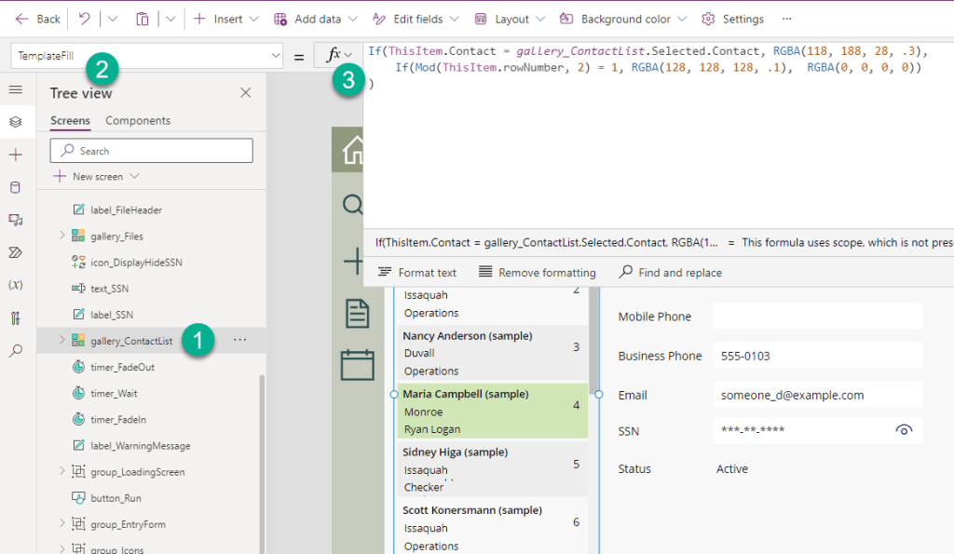This screenshot has height=554, width=954.
Task: Click the Undo arrow icon
Action: tap(85, 19)
